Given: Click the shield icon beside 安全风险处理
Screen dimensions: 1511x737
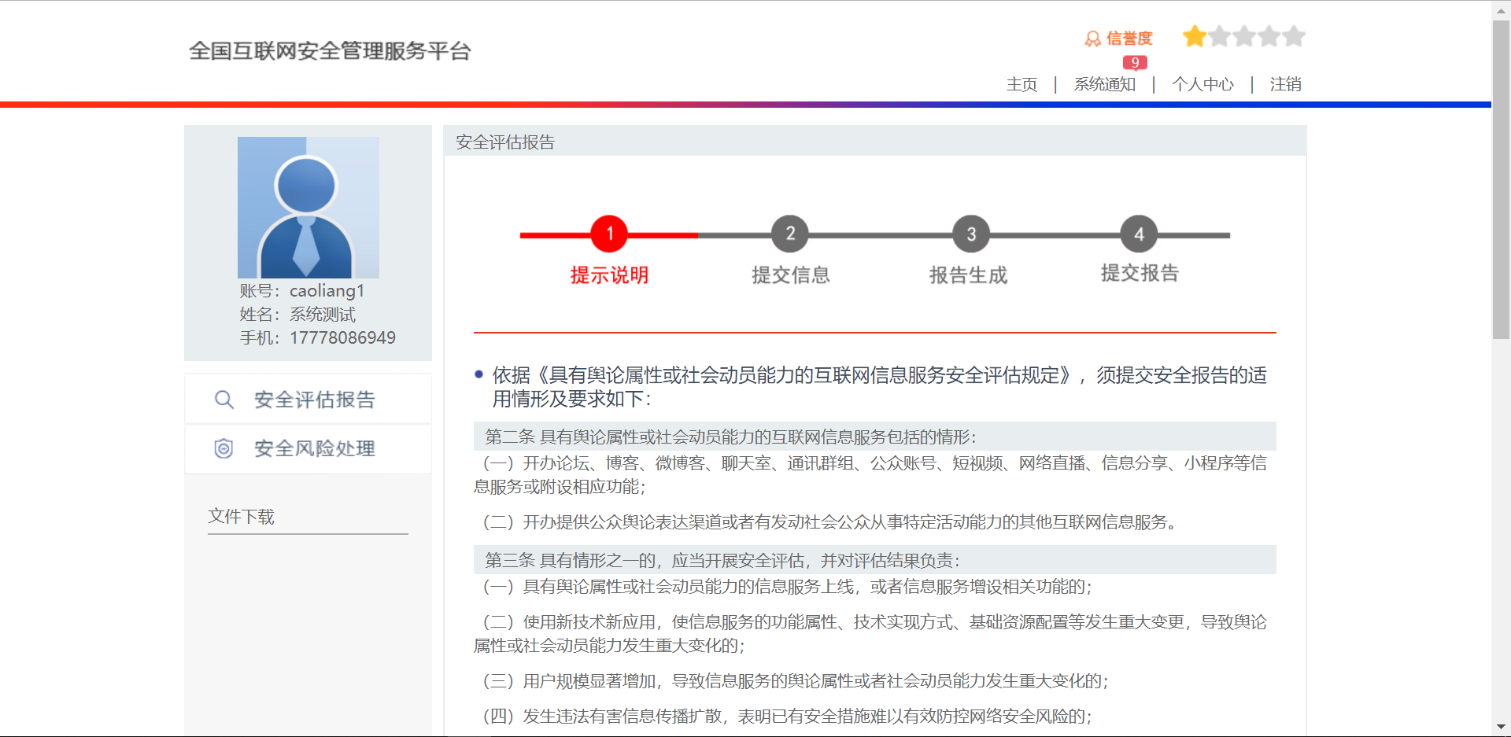Looking at the screenshot, I should click(224, 448).
